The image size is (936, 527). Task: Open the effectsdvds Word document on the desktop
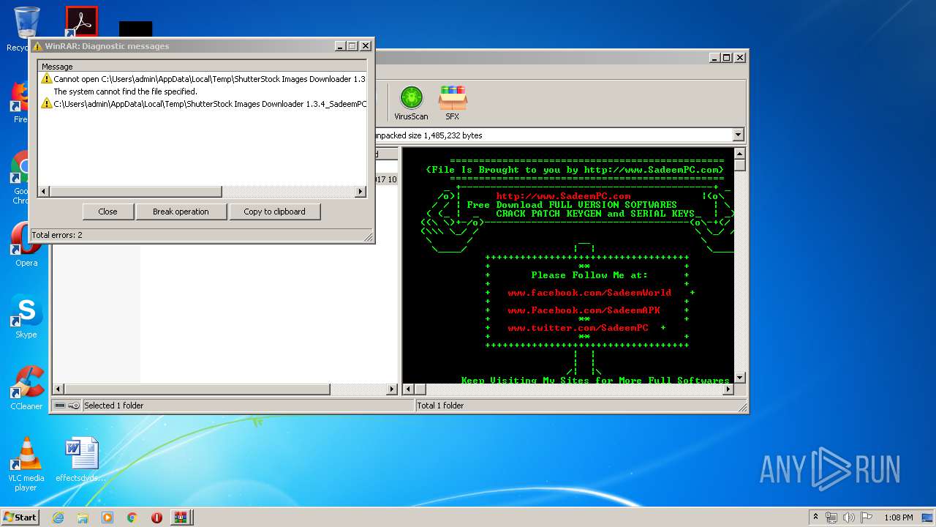tap(80, 460)
